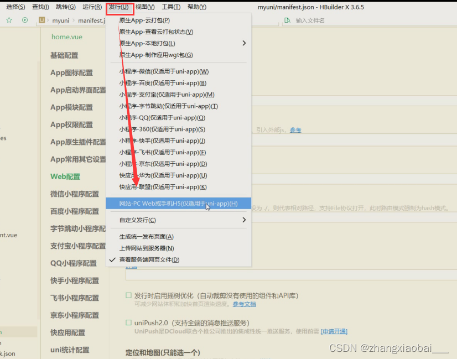
Task: Open the 参考文档 link for tree shaking
Action: click(244, 304)
